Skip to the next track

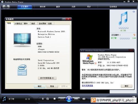coord(76,99)
